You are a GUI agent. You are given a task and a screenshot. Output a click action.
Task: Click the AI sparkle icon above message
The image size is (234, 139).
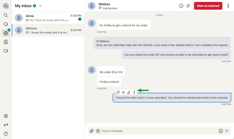point(123,92)
